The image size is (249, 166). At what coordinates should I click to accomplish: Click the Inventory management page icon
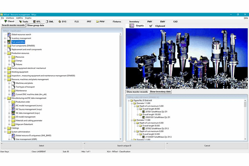(x=9, y=38)
